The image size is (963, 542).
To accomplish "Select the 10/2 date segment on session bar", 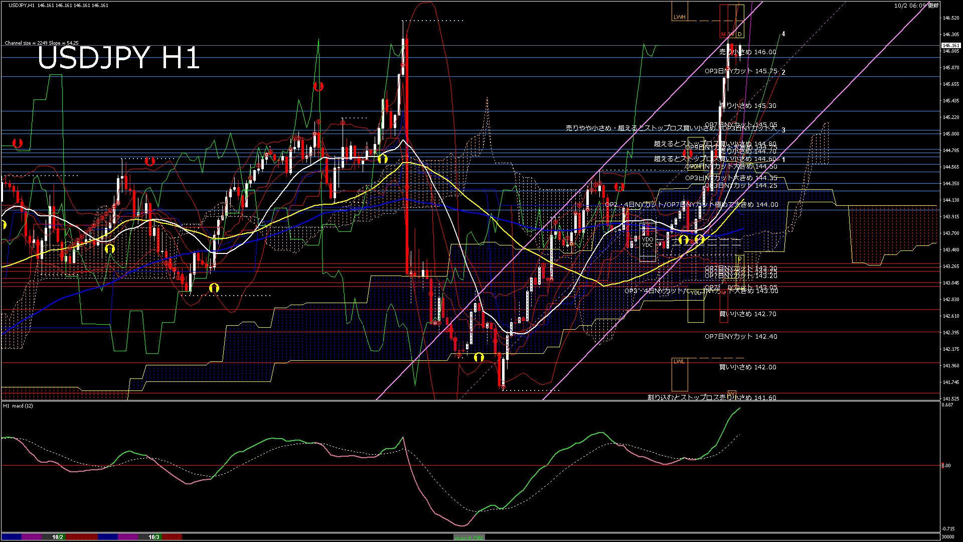I will (58, 537).
